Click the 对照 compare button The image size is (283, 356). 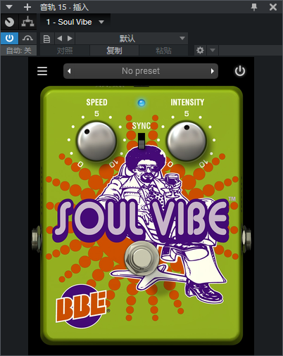(x=65, y=51)
